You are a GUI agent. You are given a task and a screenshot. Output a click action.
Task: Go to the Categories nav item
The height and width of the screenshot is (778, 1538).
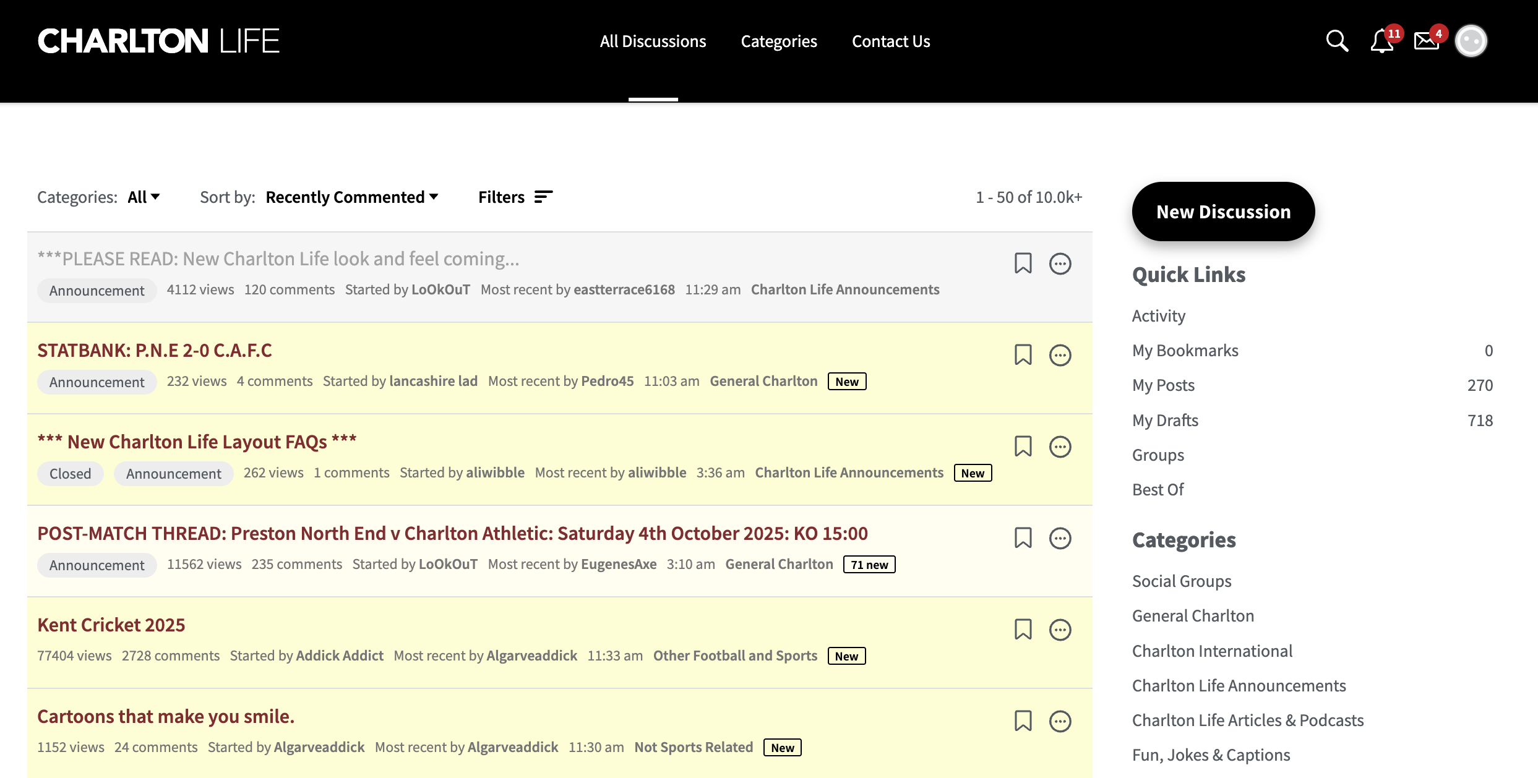[778, 41]
